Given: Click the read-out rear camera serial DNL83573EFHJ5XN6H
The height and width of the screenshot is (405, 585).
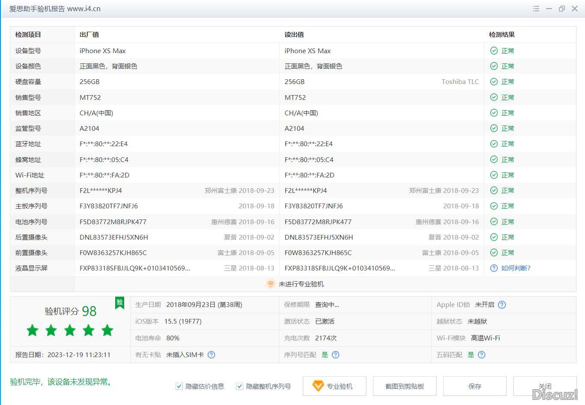Looking at the screenshot, I should click(319, 237).
